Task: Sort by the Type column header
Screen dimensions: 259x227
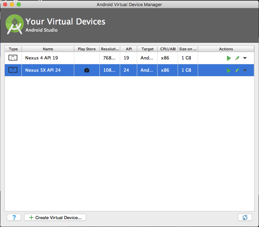Action: [13, 49]
